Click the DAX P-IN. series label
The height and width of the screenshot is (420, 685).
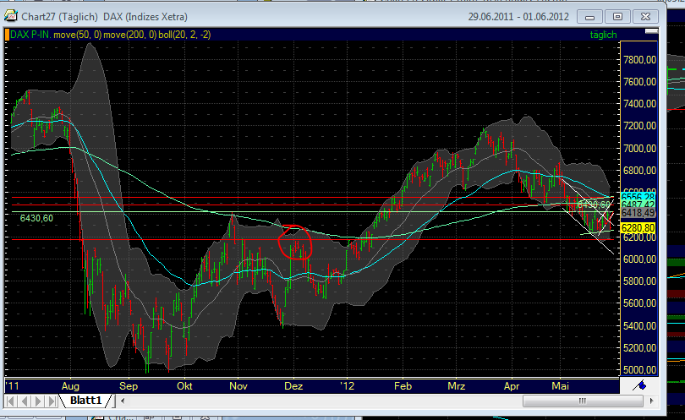(30, 35)
